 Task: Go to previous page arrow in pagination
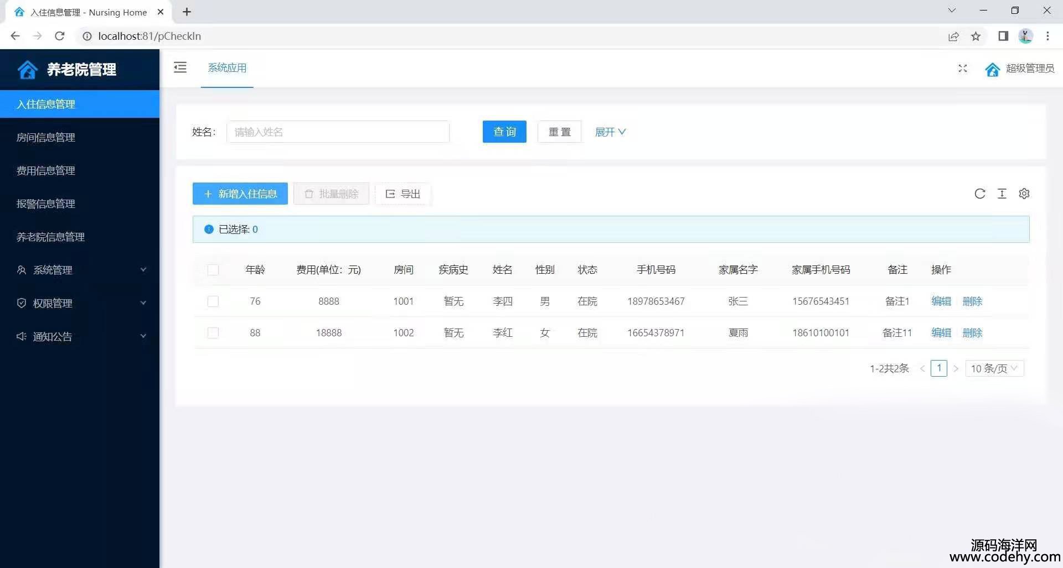point(922,368)
